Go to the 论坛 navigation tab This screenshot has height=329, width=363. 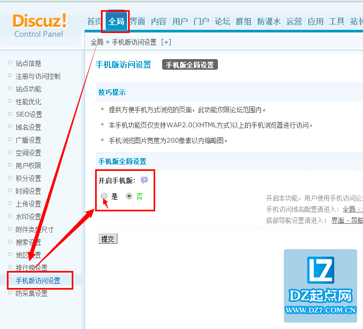coord(222,22)
